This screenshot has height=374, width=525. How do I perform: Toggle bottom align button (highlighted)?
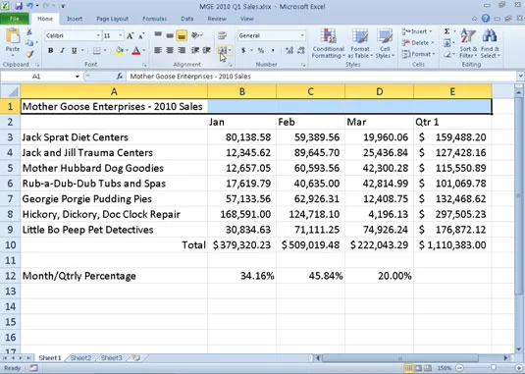182,35
